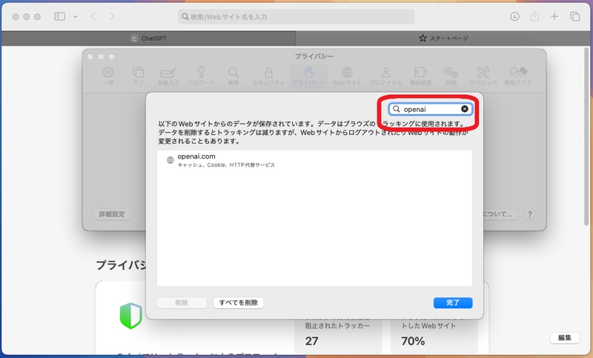Go forward with the forward arrow
The image size is (593, 358).
(x=112, y=16)
